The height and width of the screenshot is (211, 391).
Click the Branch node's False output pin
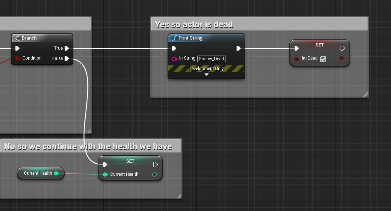(x=67, y=58)
